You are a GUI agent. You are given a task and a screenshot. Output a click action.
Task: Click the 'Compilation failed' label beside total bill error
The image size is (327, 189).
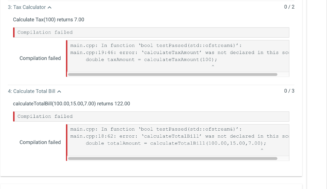[x=40, y=142]
